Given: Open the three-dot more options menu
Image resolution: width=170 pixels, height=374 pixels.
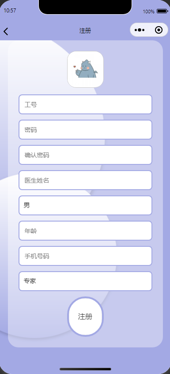Looking at the screenshot, I should 140,30.
